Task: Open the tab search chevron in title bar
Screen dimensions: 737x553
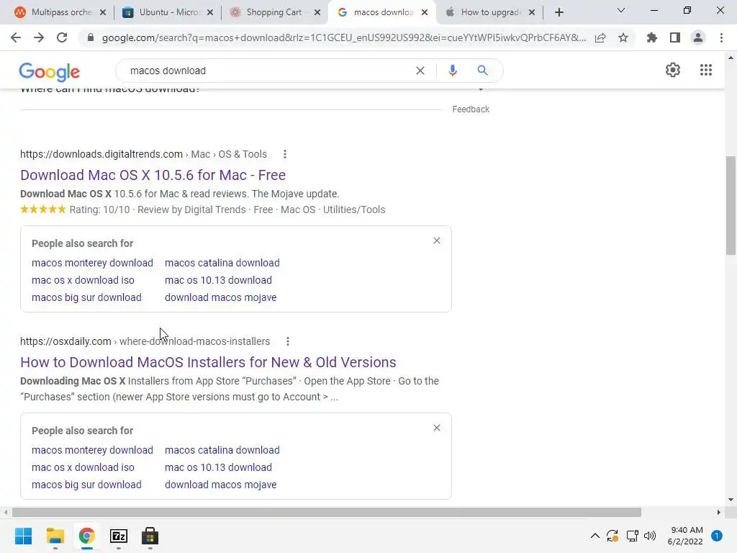Action: pos(621,10)
